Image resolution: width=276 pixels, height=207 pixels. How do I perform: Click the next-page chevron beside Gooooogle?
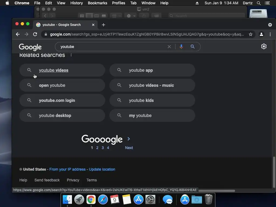point(129,139)
